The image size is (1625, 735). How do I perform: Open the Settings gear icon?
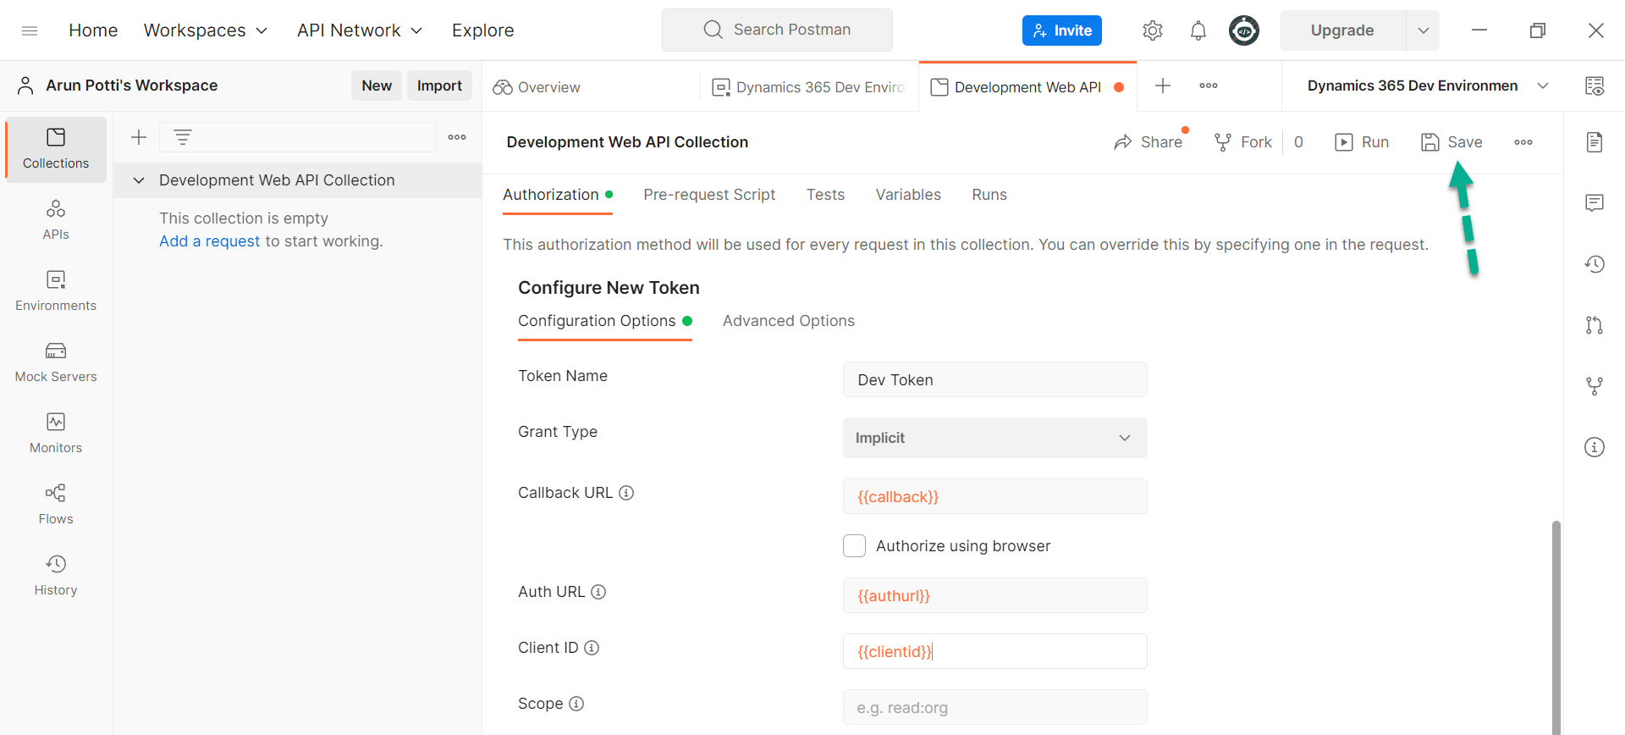(x=1152, y=30)
